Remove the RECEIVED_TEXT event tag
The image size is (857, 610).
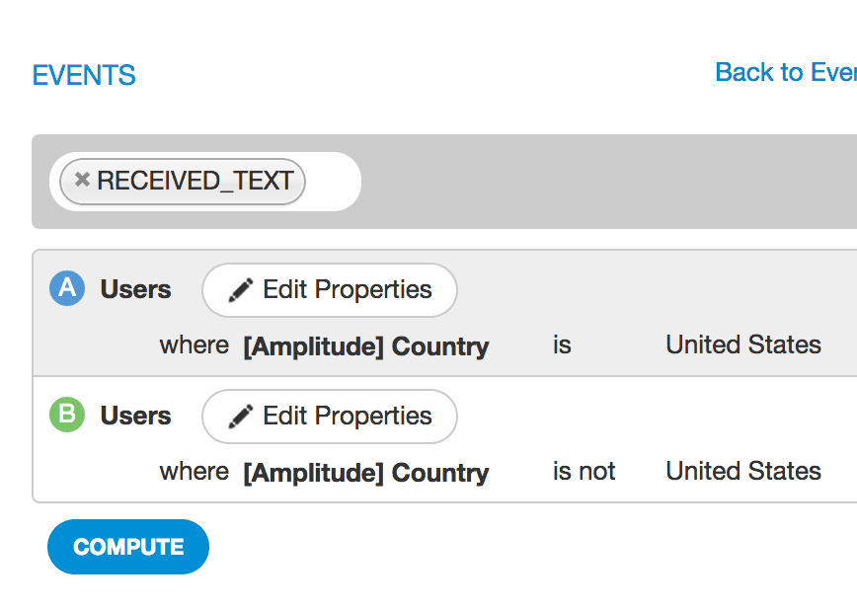82,181
